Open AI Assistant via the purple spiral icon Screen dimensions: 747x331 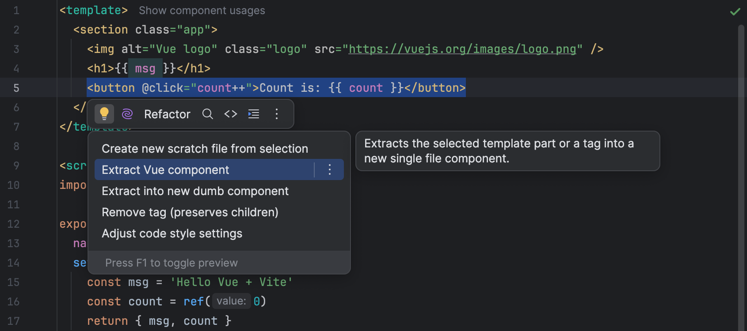point(127,114)
